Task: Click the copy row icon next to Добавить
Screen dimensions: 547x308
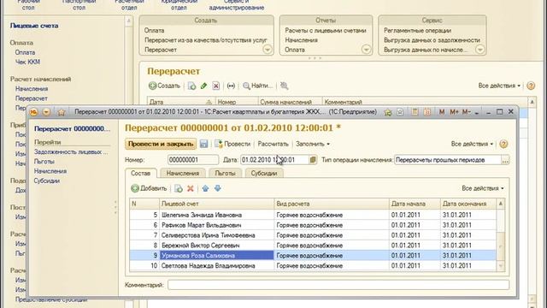Action: (179, 188)
